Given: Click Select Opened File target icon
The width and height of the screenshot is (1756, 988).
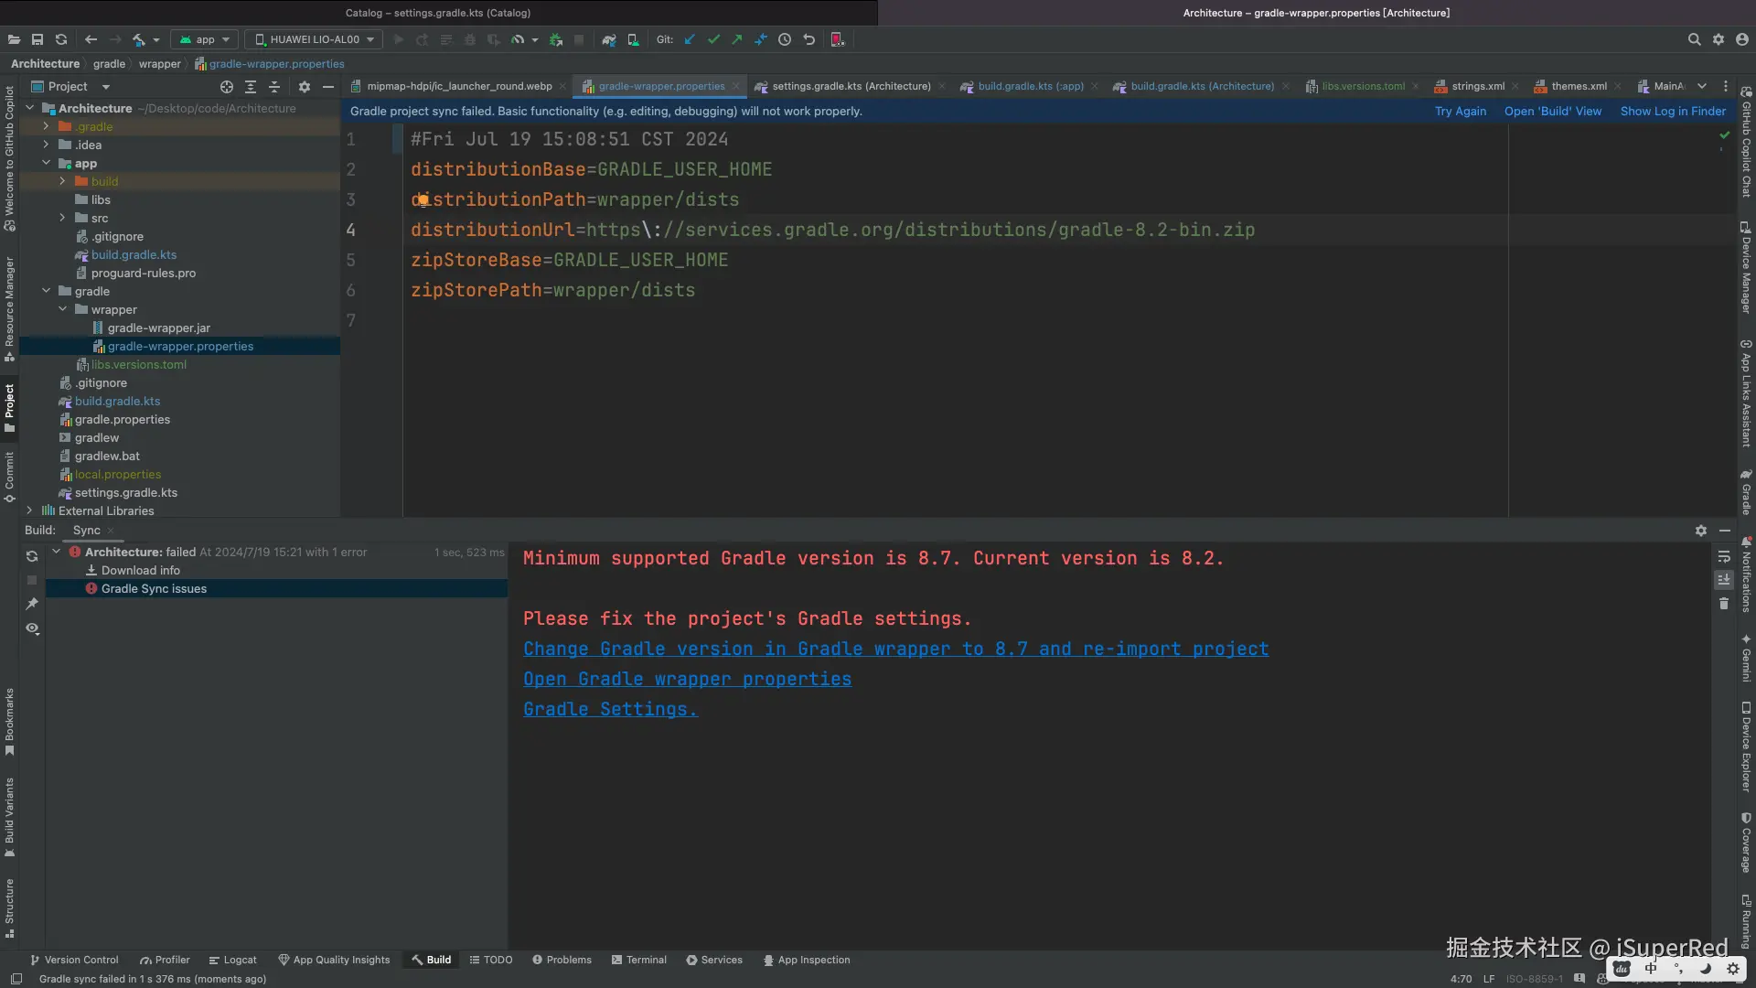Looking at the screenshot, I should click(227, 87).
